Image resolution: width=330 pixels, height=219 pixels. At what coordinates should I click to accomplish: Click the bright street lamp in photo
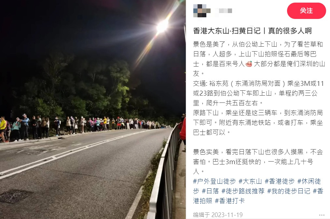click(162, 26)
